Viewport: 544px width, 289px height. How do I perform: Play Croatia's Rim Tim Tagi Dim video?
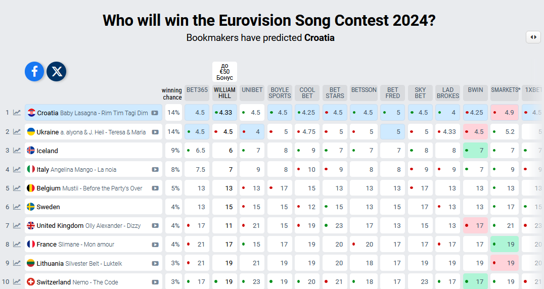pyautogui.click(x=155, y=113)
